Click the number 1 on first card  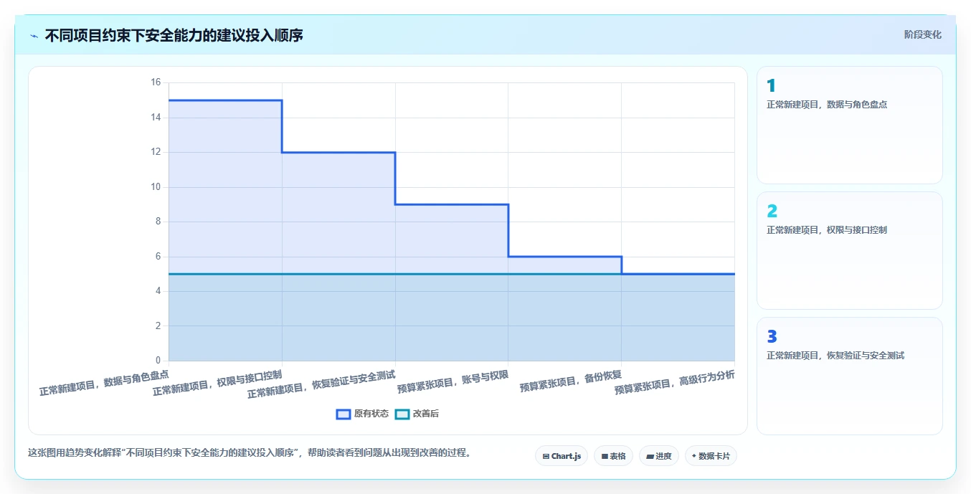(771, 86)
